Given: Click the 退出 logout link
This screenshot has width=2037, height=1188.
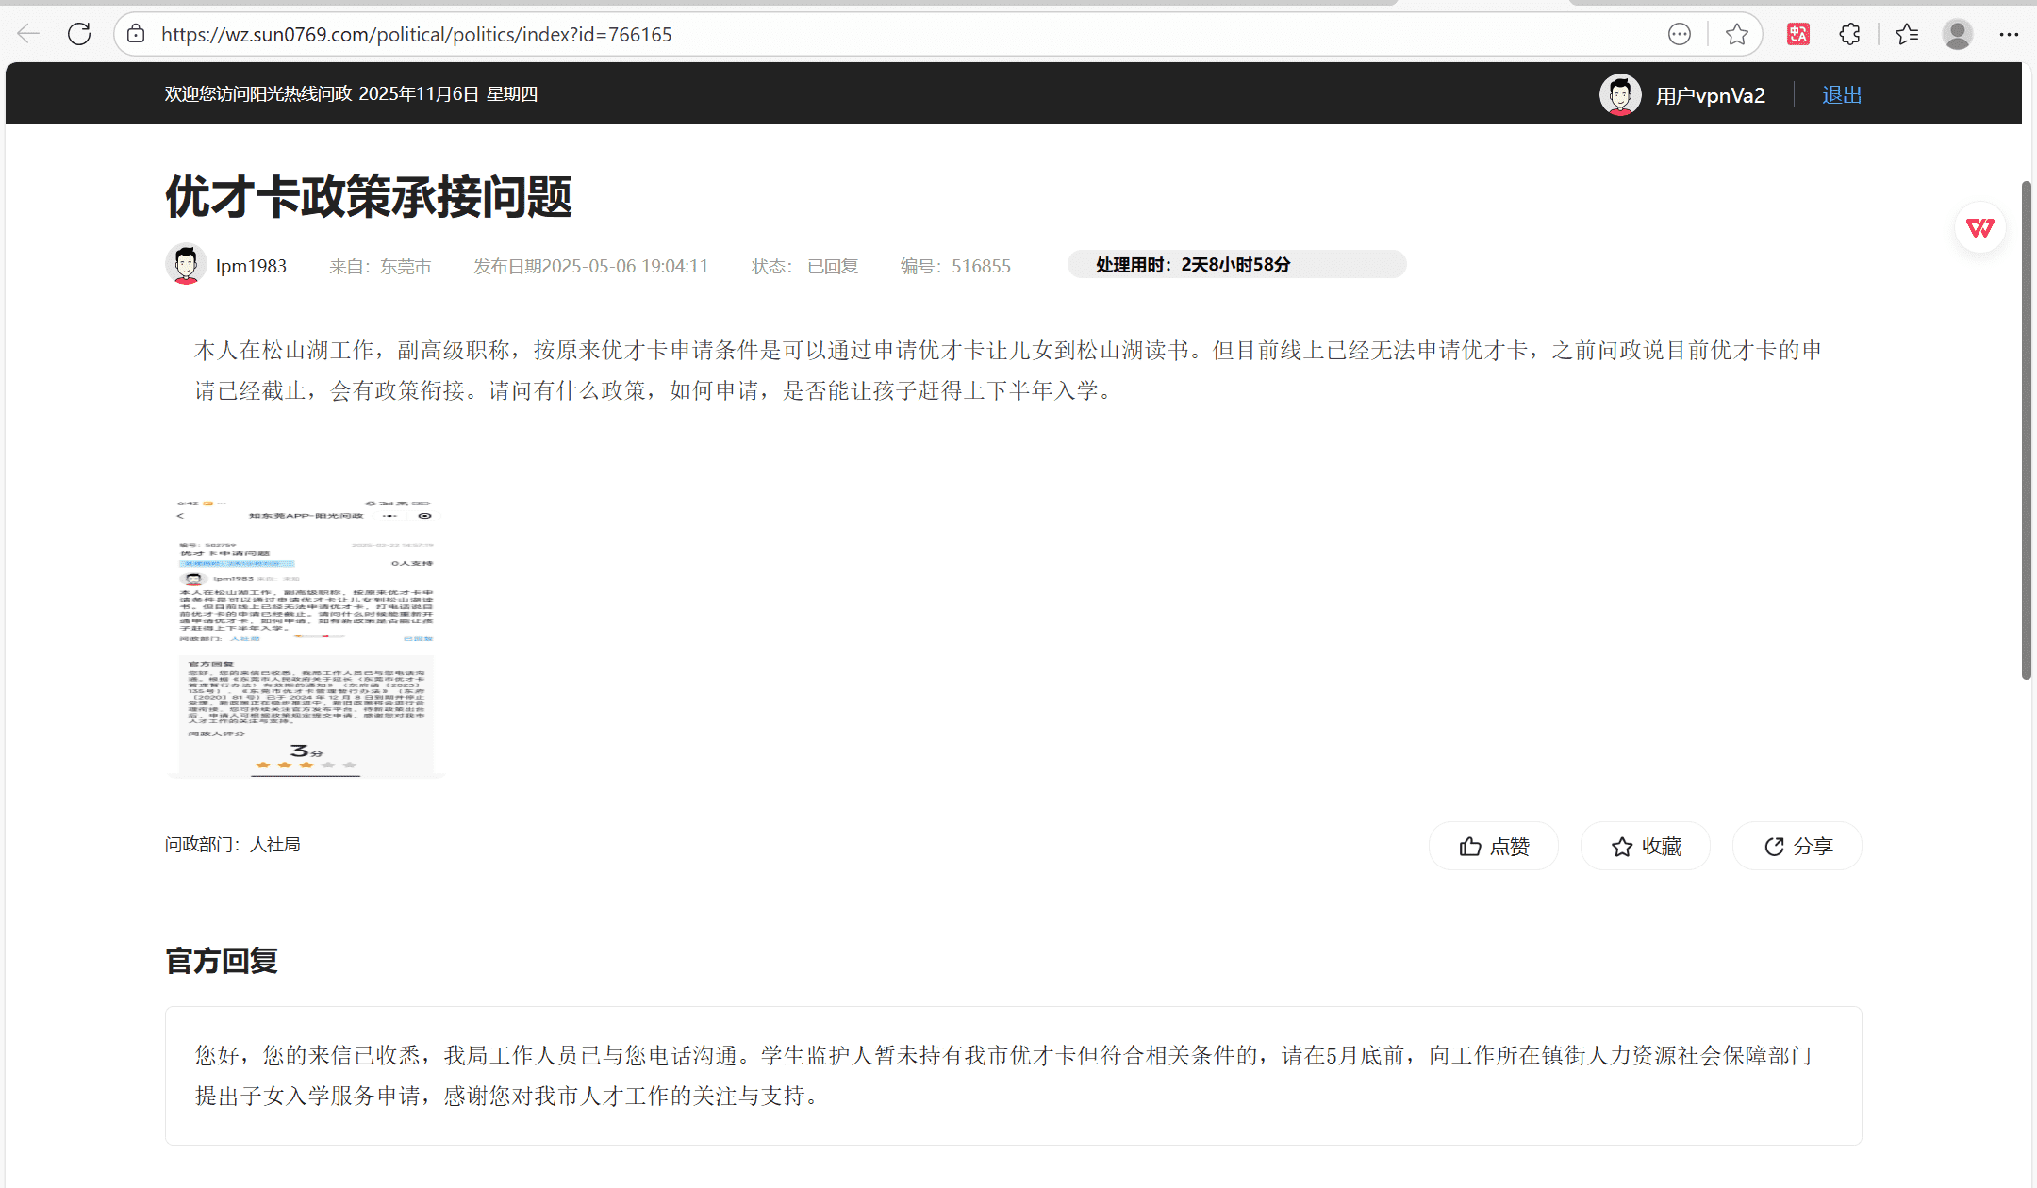Looking at the screenshot, I should tap(1841, 94).
